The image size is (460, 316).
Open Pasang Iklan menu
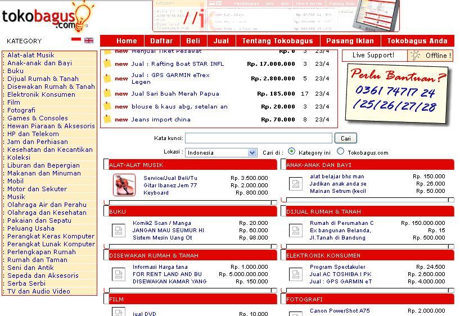(350, 41)
